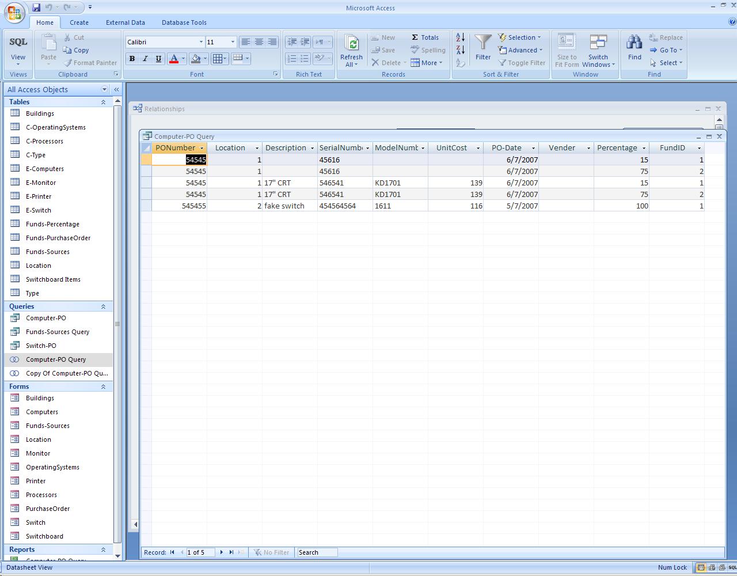Switch to SQL view icon in status bar
Viewport: 737px width, 576px height.
click(732, 567)
